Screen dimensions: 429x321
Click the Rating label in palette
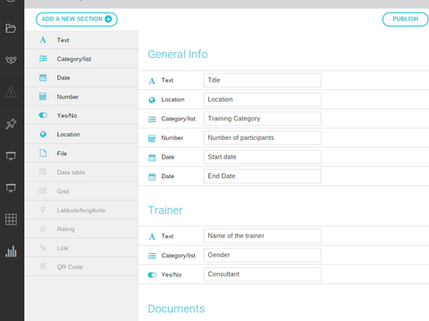pyautogui.click(x=66, y=229)
